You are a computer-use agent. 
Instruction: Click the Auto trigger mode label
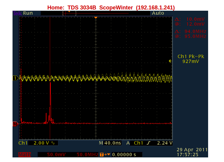(158, 13)
